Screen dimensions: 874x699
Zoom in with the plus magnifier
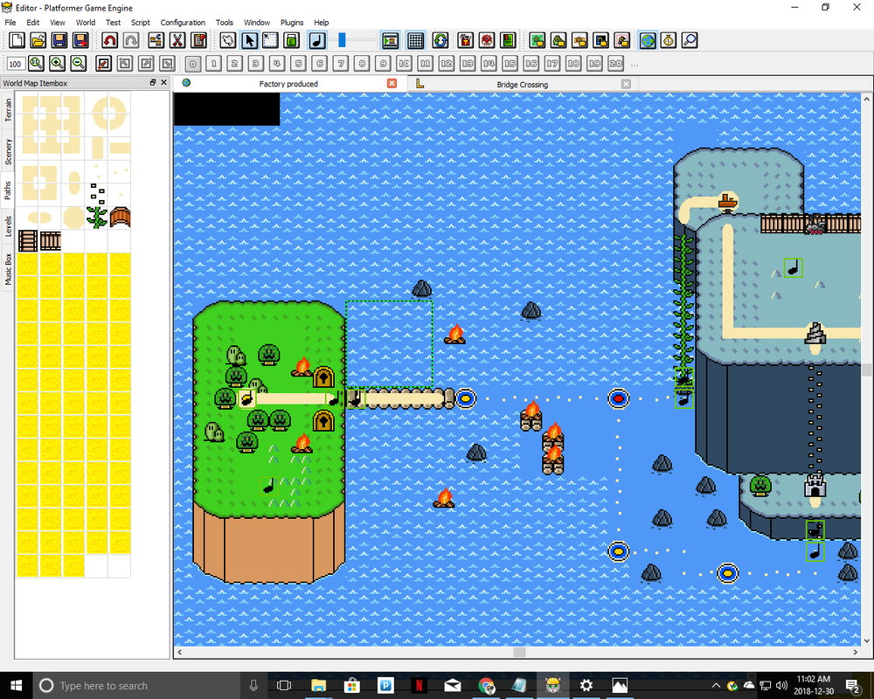[58, 64]
